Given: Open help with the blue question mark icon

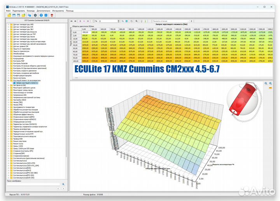Looking at the screenshot, I should pyautogui.click(x=41, y=15).
